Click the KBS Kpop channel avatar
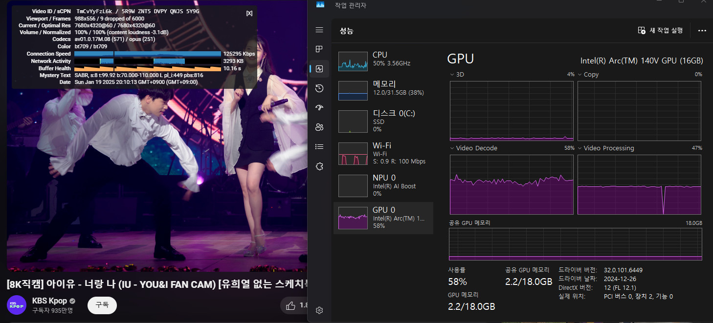The height and width of the screenshot is (323, 713). click(16, 305)
